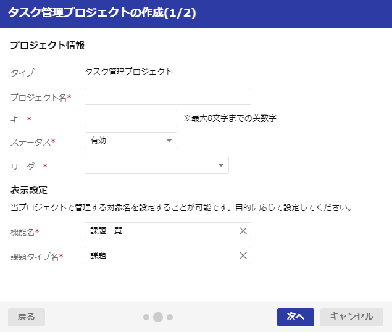The height and width of the screenshot is (332, 392).
Task: Clear the 課題タイプ名 field with X icon
Action: (x=243, y=255)
